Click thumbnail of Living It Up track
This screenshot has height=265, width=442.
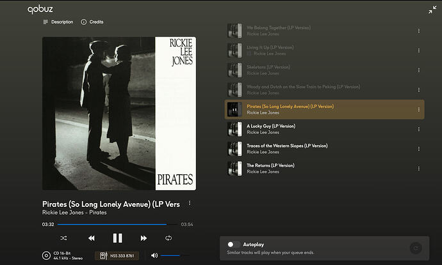pyautogui.click(x=234, y=50)
